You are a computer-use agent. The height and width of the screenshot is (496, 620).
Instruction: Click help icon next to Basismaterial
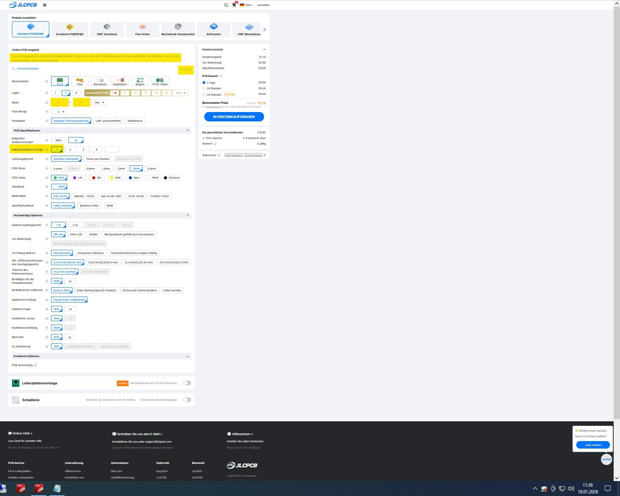click(x=47, y=81)
